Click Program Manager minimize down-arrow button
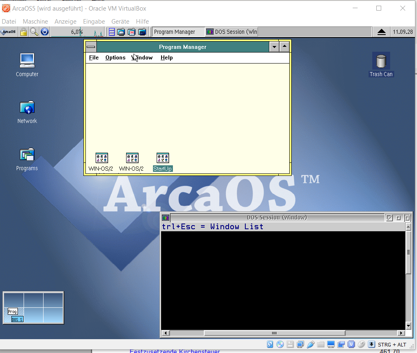The width and height of the screenshot is (417, 353). [274, 47]
